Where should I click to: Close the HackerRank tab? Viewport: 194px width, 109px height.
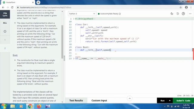click(x=33, y=2)
